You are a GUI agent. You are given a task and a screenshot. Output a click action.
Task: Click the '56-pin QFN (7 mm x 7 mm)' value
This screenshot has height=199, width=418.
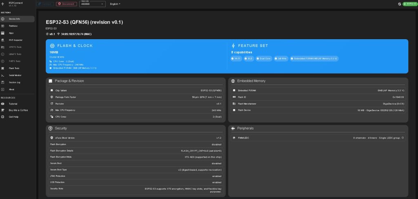pyautogui.click(x=207, y=97)
